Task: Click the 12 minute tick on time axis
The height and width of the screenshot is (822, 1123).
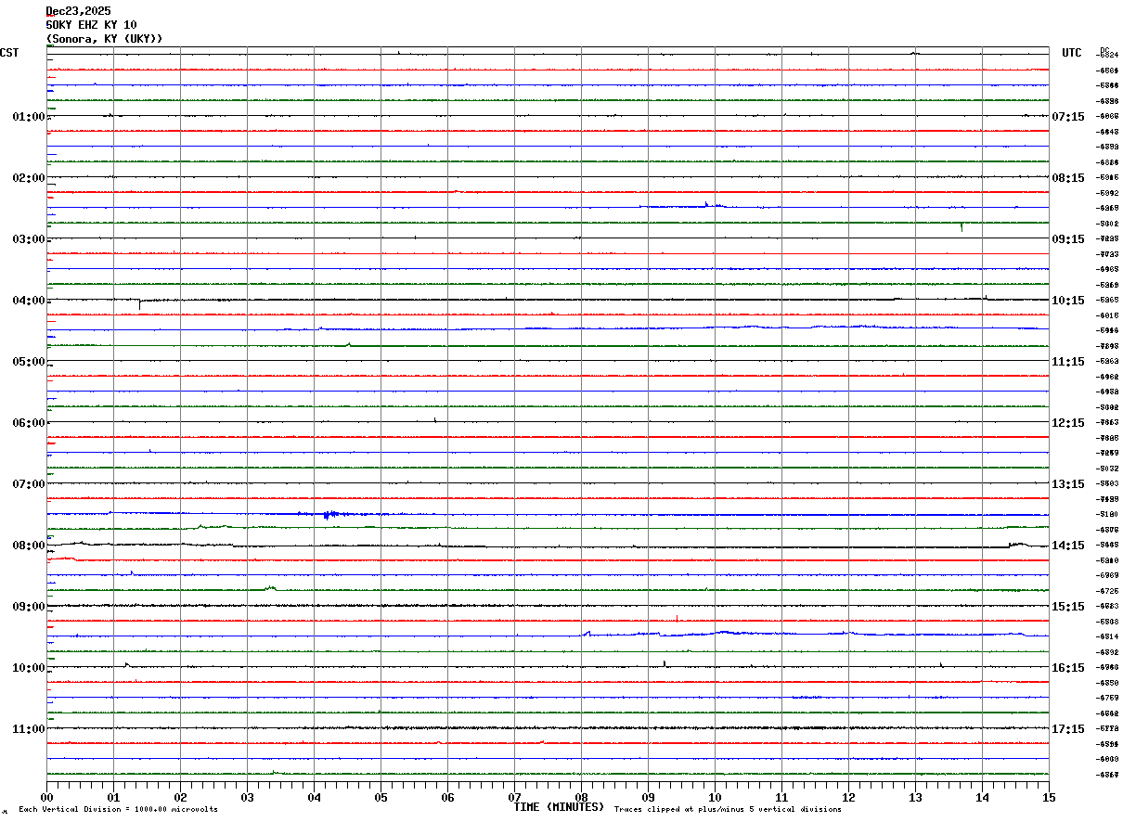Action: point(848,797)
